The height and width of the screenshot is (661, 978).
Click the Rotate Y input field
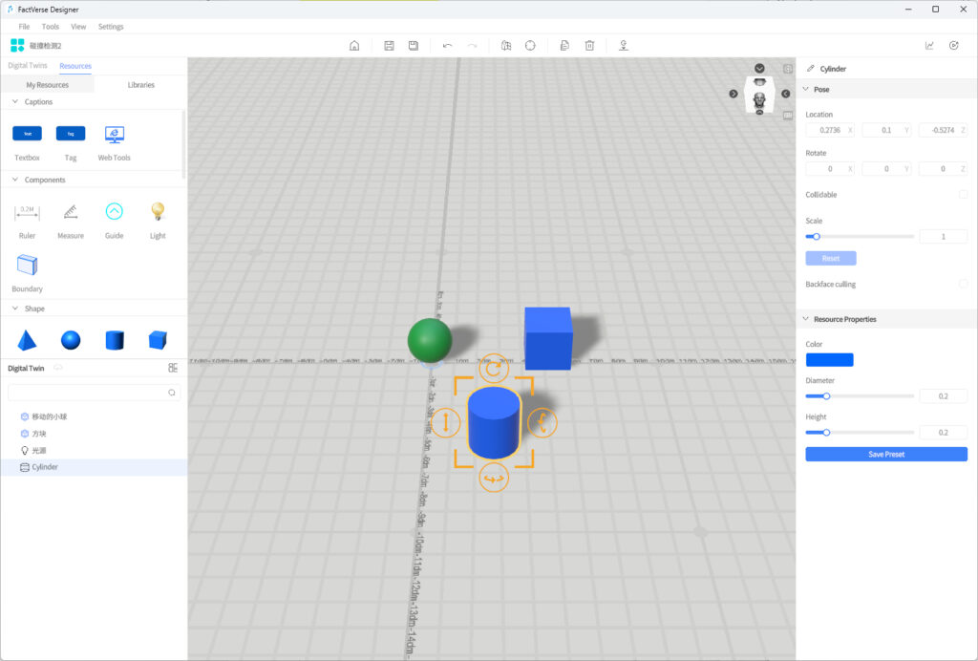pos(886,168)
